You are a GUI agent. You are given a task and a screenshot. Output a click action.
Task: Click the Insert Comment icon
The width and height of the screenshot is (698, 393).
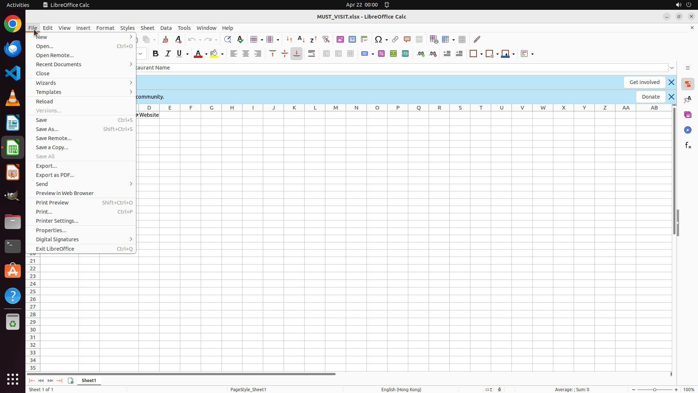click(407, 39)
